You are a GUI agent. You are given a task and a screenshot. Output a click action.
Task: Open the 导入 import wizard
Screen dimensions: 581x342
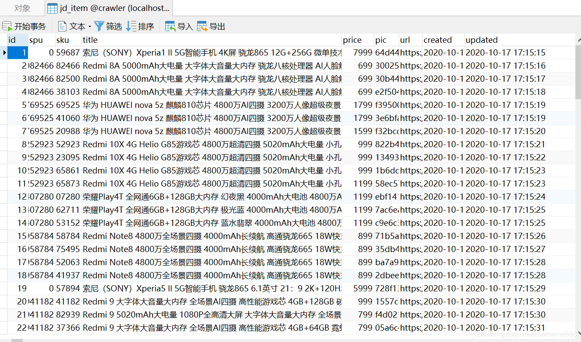179,27
